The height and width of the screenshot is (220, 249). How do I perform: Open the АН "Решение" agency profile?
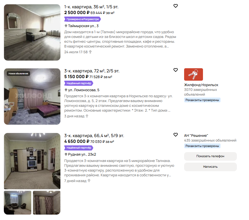tap(196, 136)
